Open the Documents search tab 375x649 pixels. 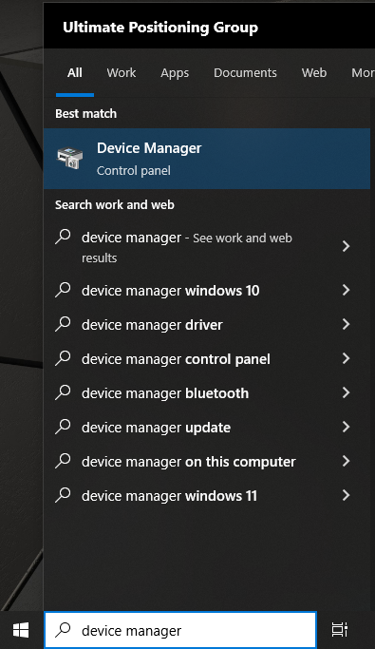click(245, 73)
